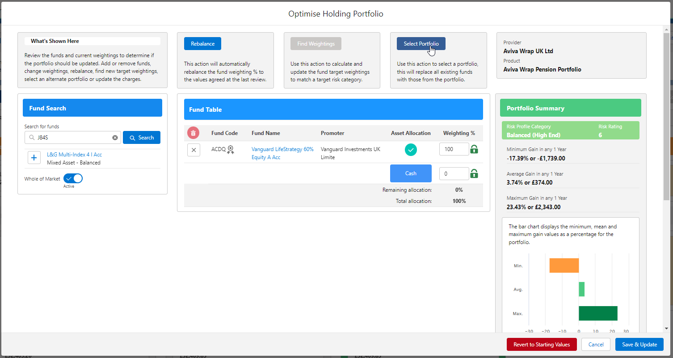Click the Risk Rating value 6
This screenshot has width=673, height=358.
tap(600, 135)
